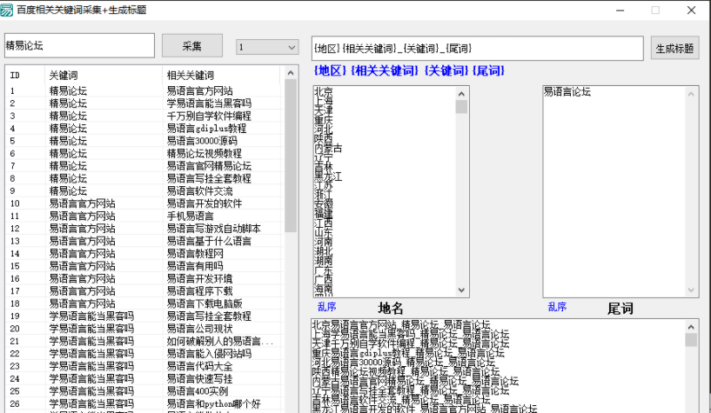This screenshot has height=413, width=711.
Task: Select row 18 易语言下载电脑版
Action: (x=145, y=303)
